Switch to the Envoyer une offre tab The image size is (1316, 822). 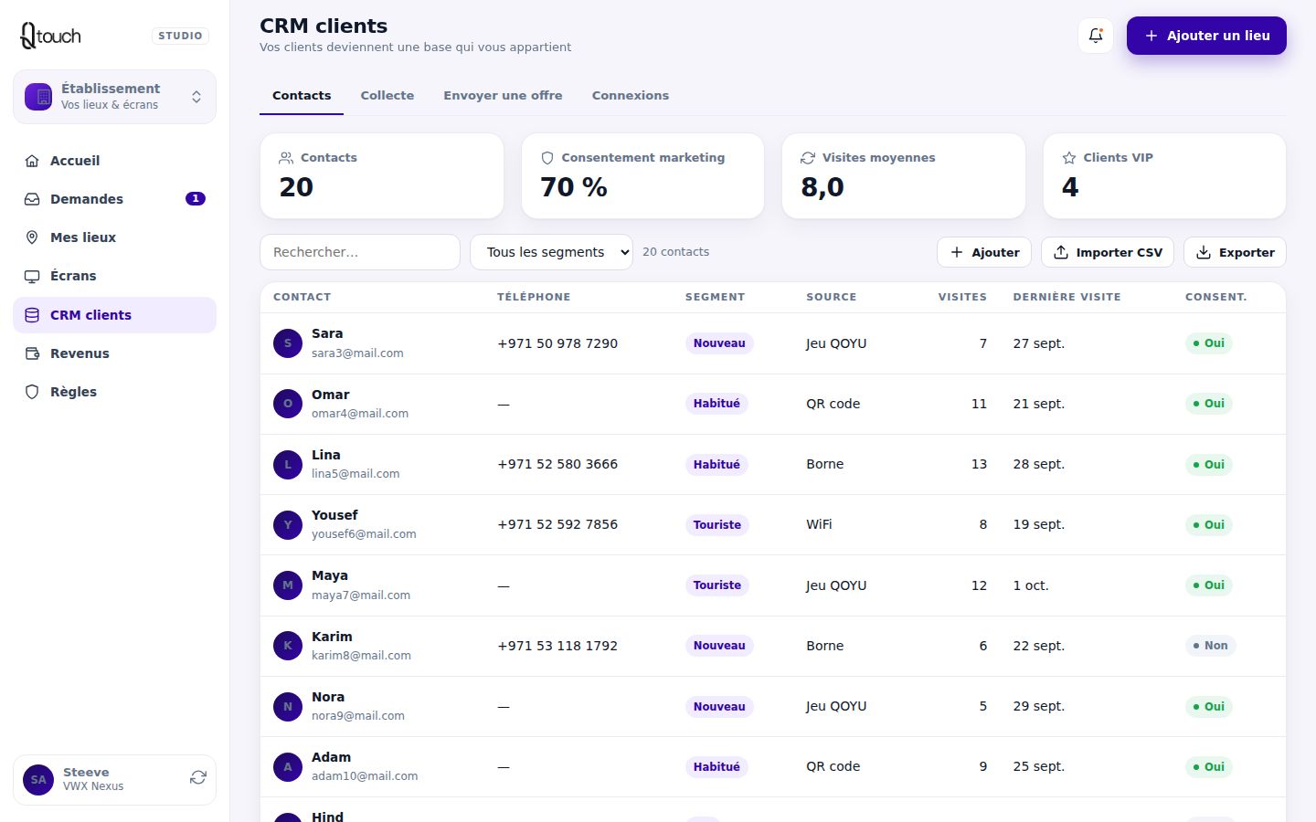pos(503,95)
